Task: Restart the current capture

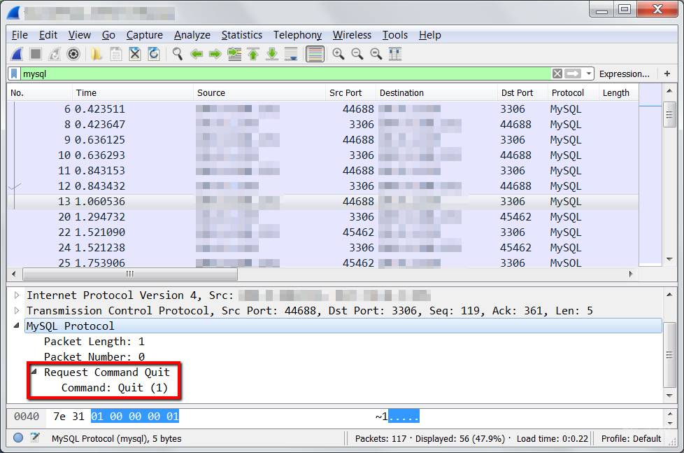Action: click(x=55, y=54)
